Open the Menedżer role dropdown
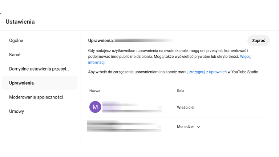The height and width of the screenshot is (157, 279). [x=189, y=126]
